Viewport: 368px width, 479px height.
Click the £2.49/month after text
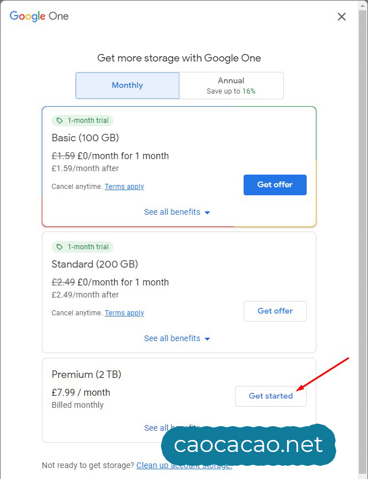click(85, 295)
